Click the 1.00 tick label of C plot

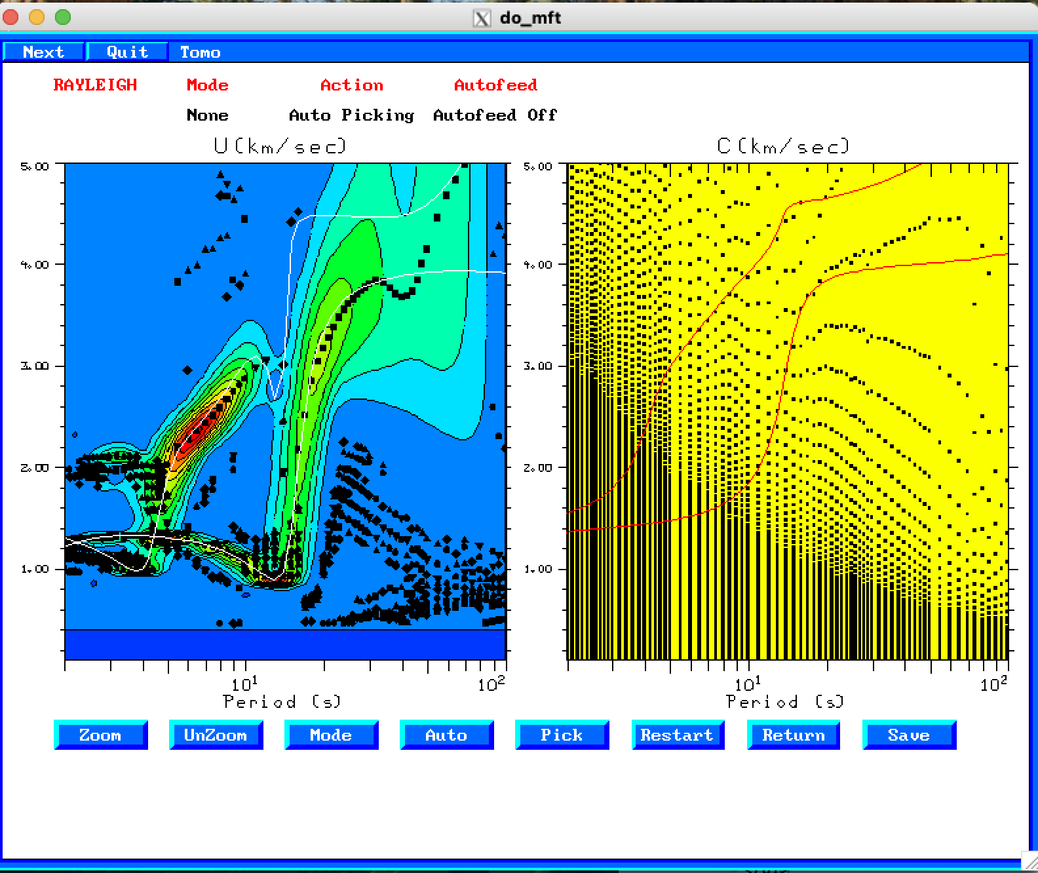tap(538, 569)
